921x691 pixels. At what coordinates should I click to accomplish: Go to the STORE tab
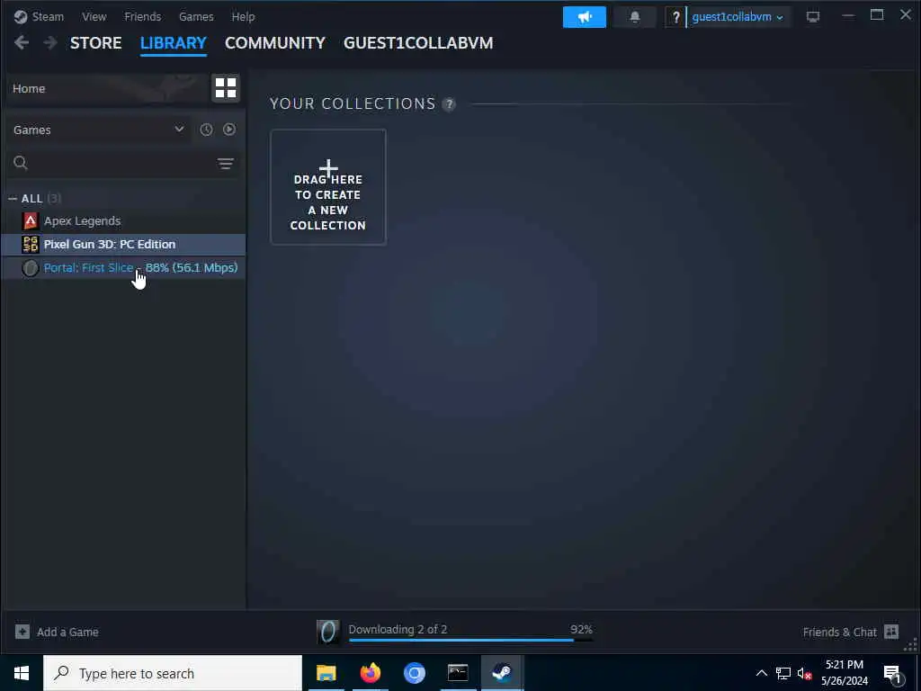pos(95,43)
